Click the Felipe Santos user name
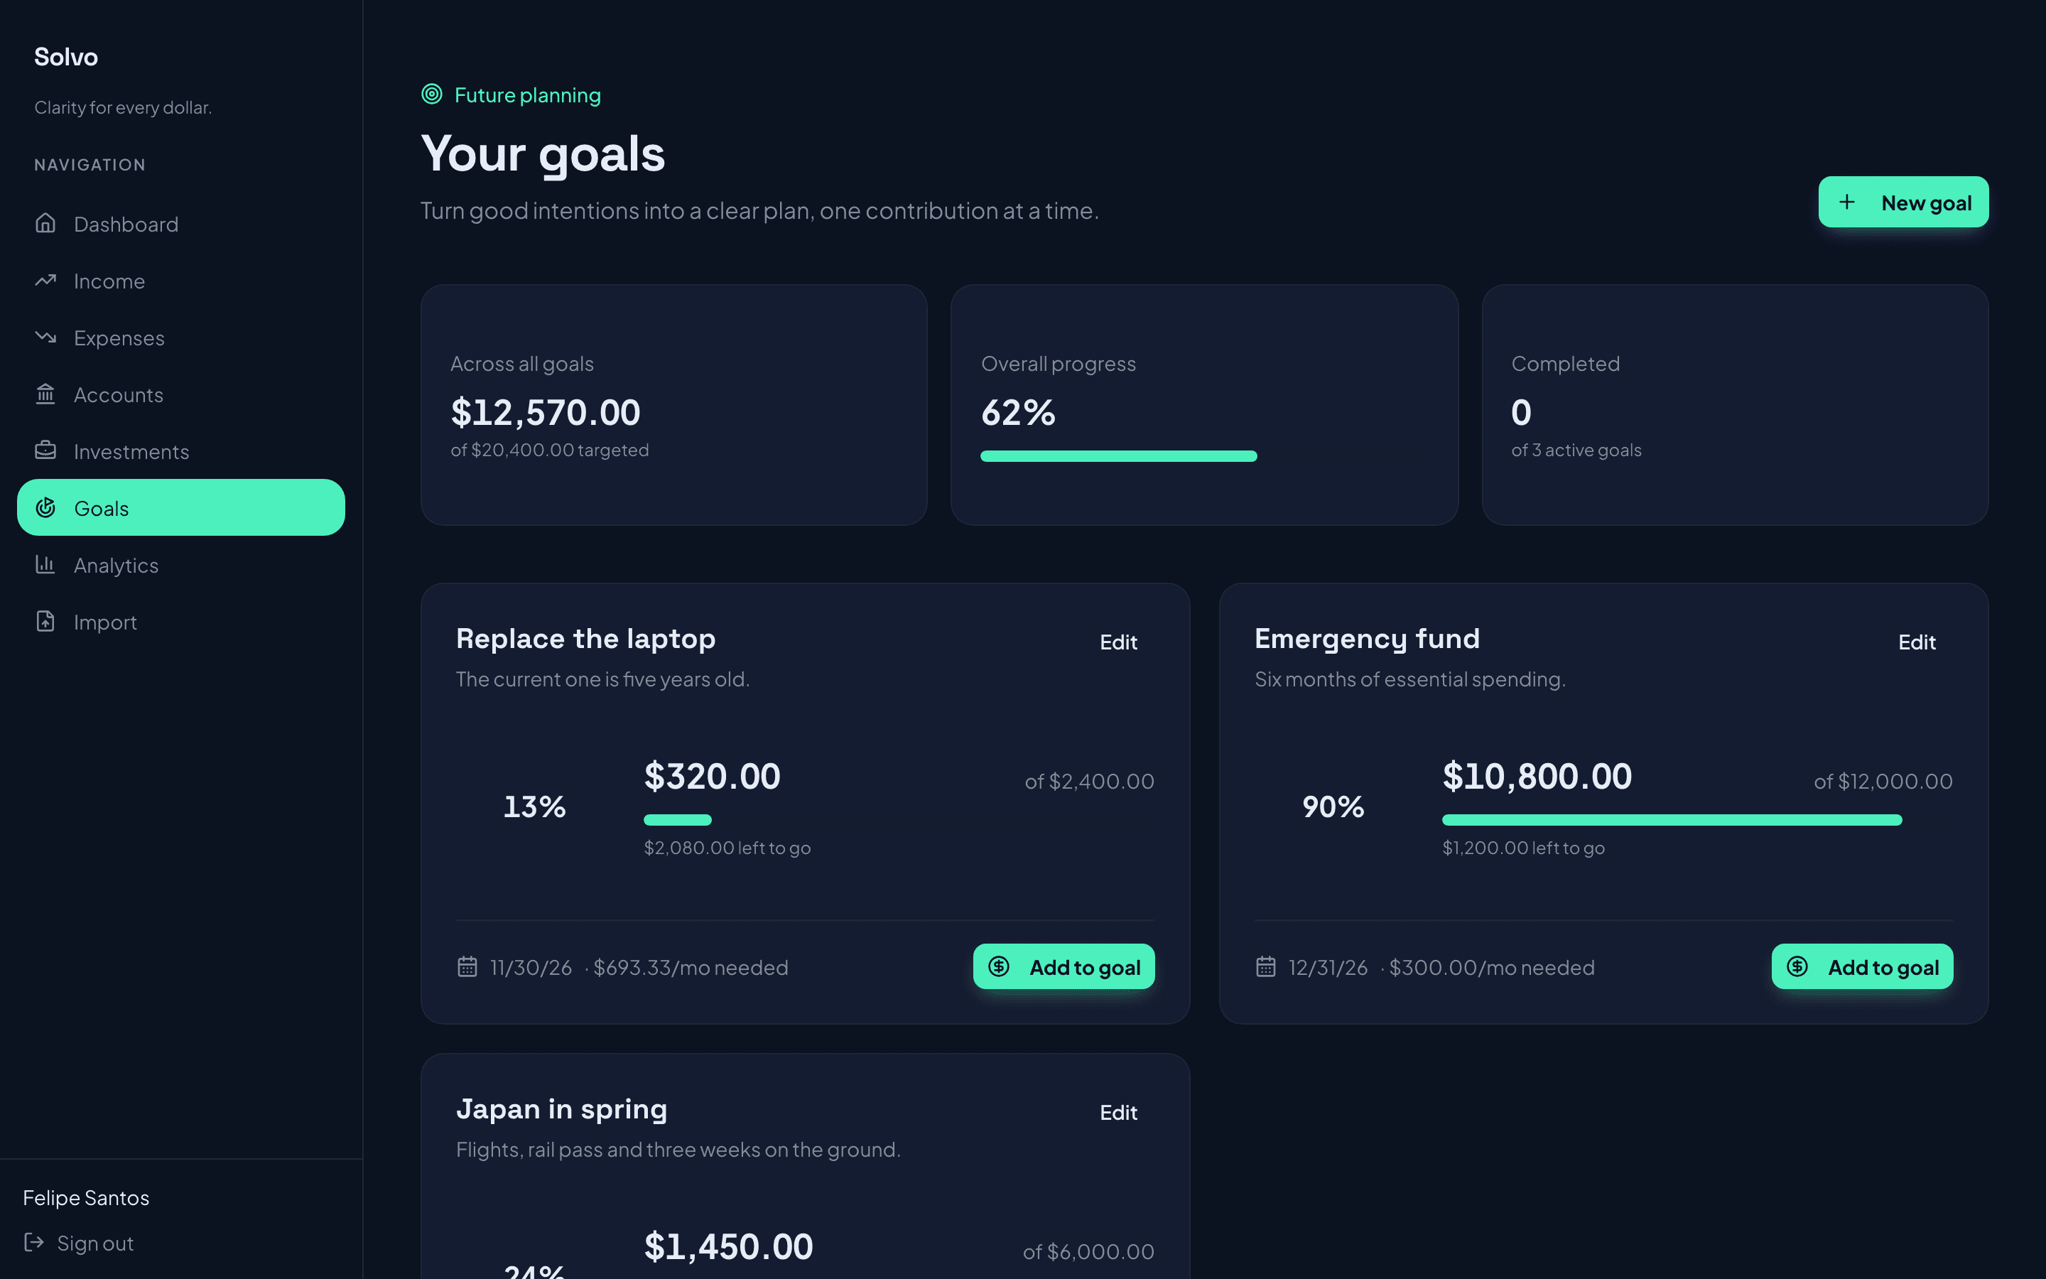 [86, 1198]
